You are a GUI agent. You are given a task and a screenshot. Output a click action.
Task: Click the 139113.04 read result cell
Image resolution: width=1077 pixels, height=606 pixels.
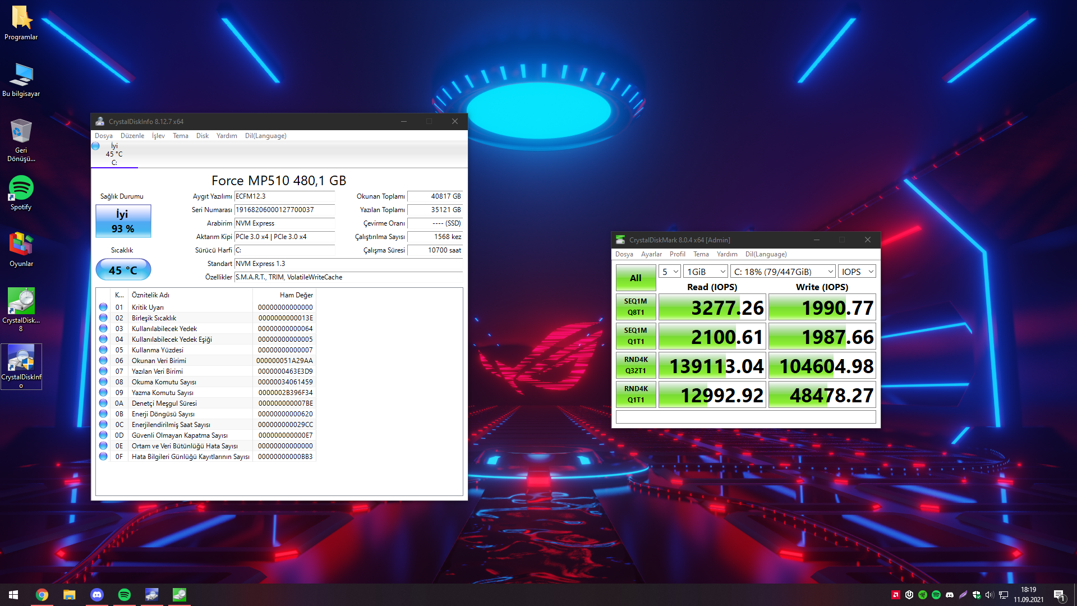[712, 366]
